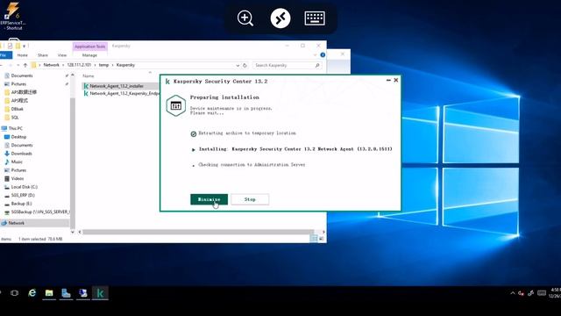Image resolution: width=561 pixels, height=316 pixels.
Task: Click the zoom magnifier icon in the remote toolbar
Action: 245,18
